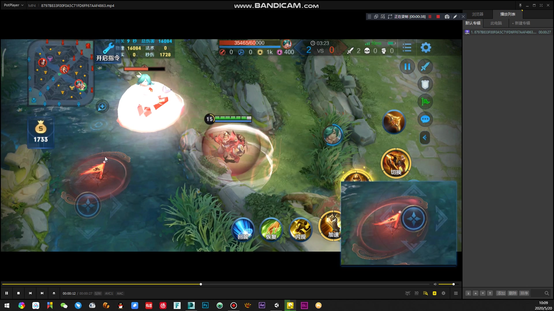Select the MP4 file in playlist
The image size is (554, 311).
(504, 32)
